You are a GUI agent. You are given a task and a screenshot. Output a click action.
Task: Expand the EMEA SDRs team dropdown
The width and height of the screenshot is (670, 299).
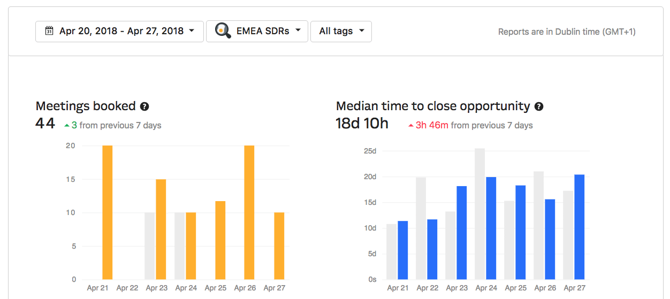257,31
